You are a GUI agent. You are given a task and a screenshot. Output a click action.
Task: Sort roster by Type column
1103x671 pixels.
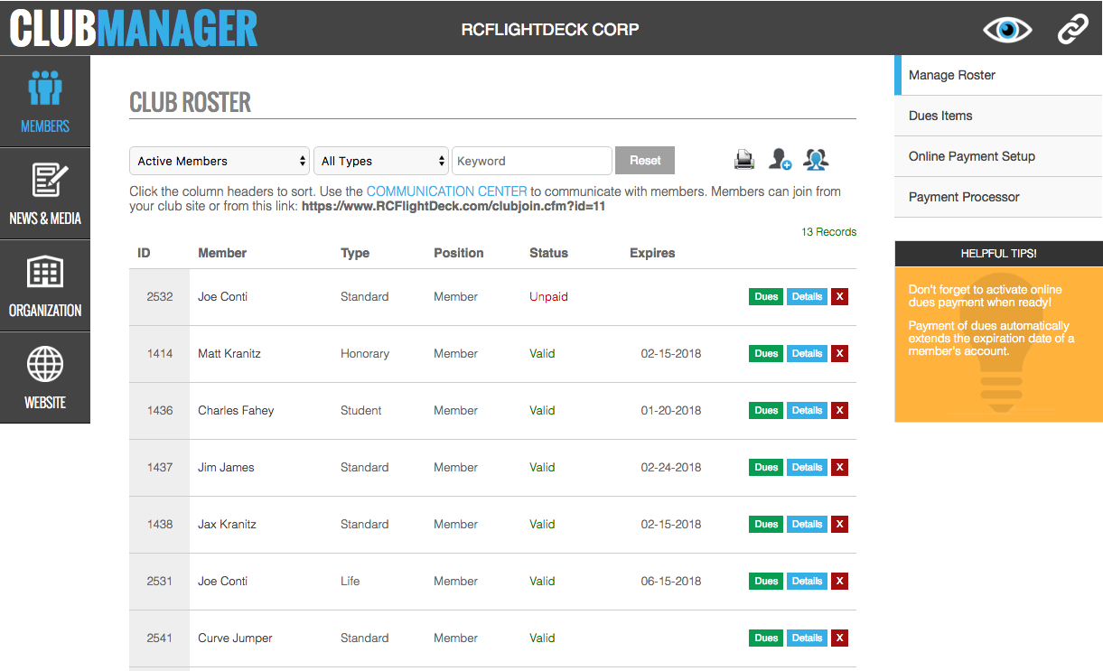[x=355, y=253]
